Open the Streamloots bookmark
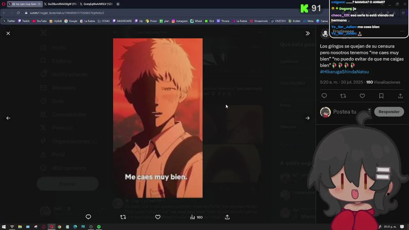This screenshot has width=409, height=230. [259, 21]
